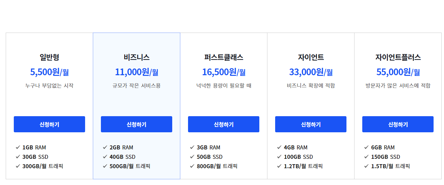Image resolution: width=444 pixels, height=185 pixels.
Task: Click the 자이언트플러스 plan heading
Action: click(x=398, y=57)
